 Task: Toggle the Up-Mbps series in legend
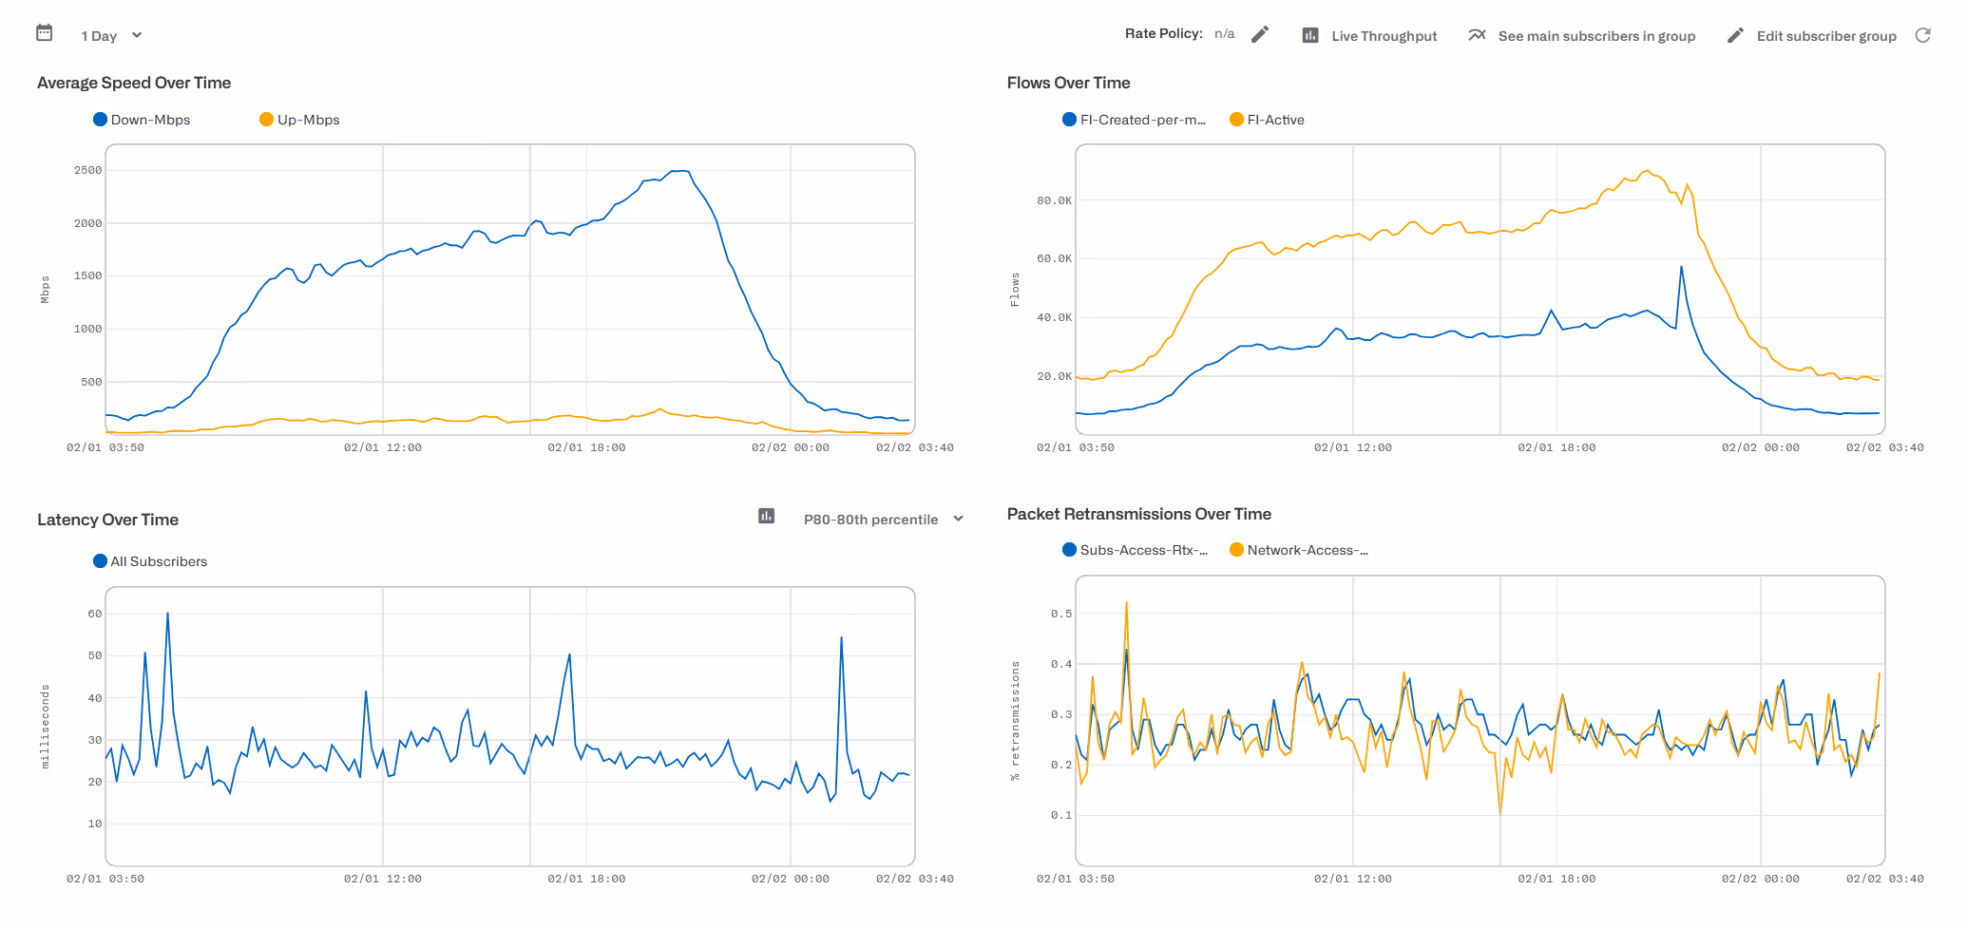(299, 120)
